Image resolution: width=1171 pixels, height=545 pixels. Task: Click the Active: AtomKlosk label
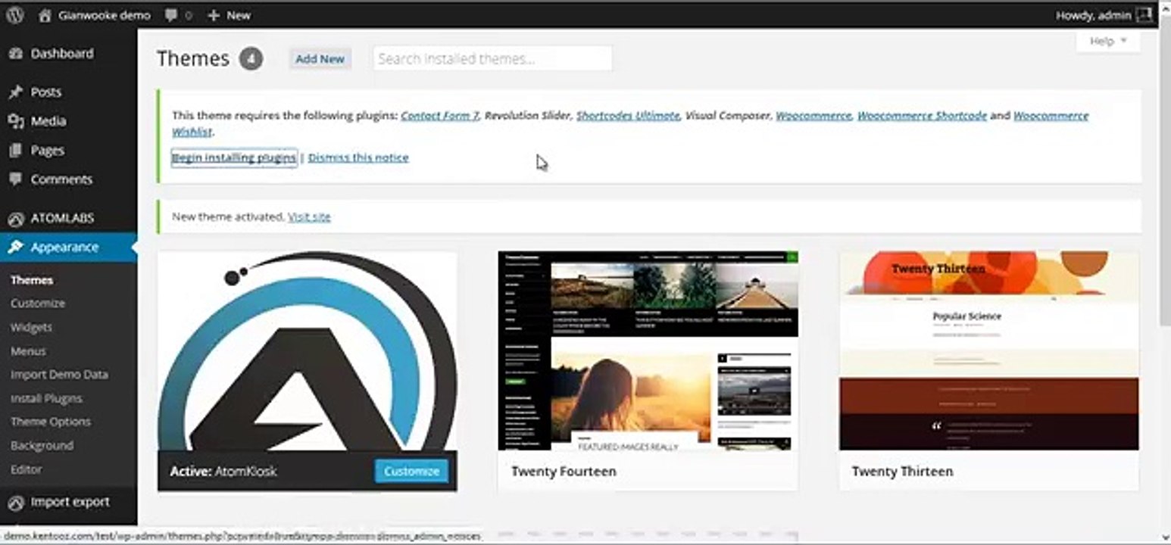223,472
